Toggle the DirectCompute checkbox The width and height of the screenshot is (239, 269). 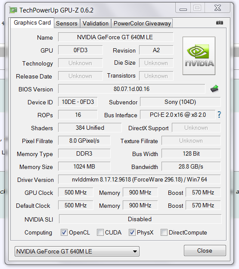(164, 232)
